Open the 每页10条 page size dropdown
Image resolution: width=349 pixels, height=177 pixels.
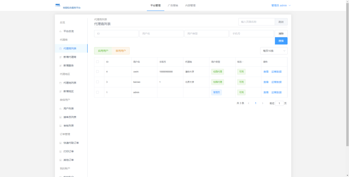click(274, 51)
